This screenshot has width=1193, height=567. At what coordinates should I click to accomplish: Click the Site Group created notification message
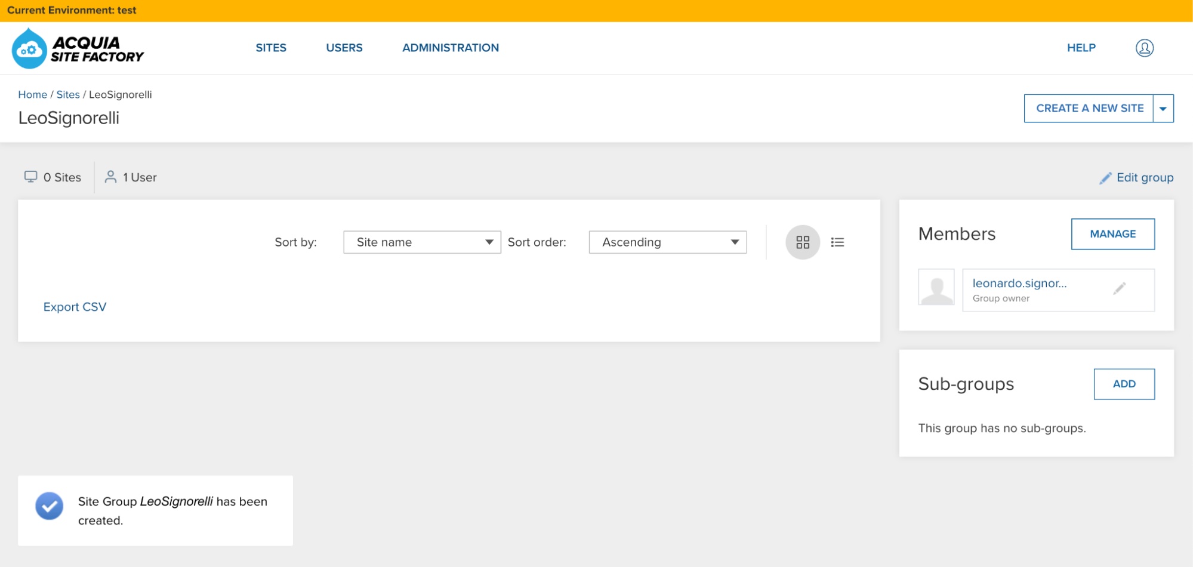pos(172,511)
